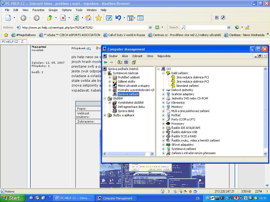
Task: Open the Help icon in Computer Management toolbar
Action: point(134,62)
